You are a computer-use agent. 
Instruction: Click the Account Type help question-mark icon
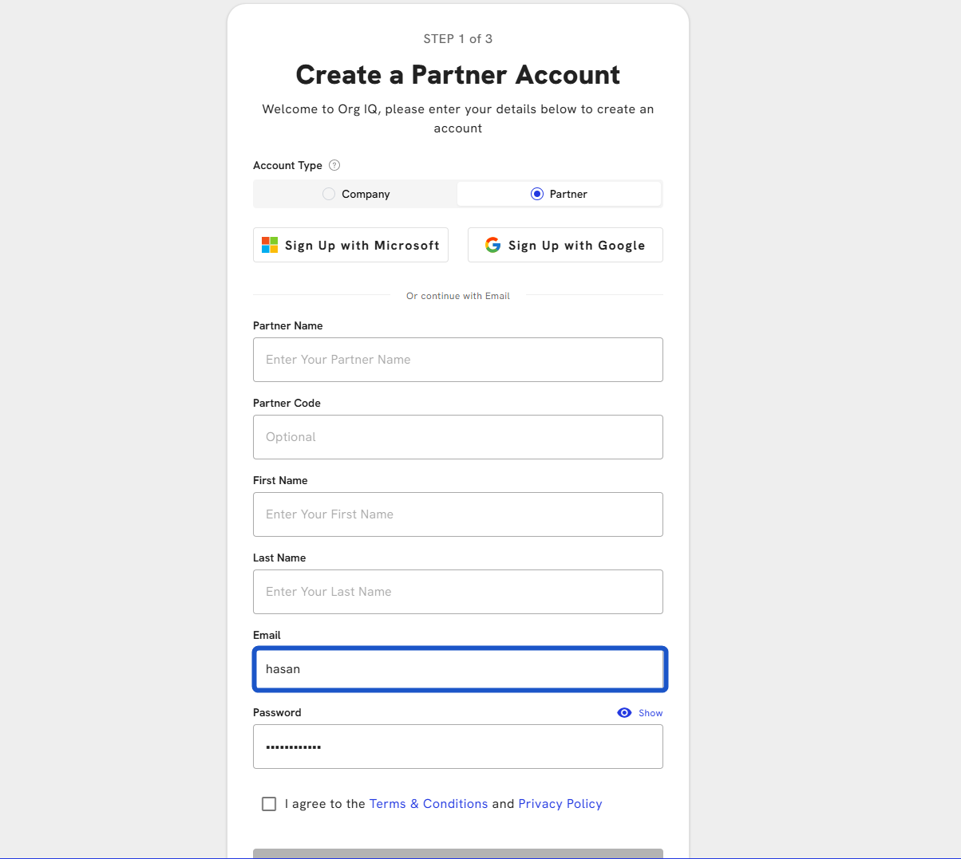pos(334,165)
